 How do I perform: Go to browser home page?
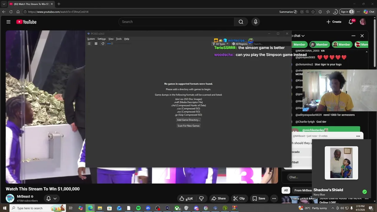[18, 12]
